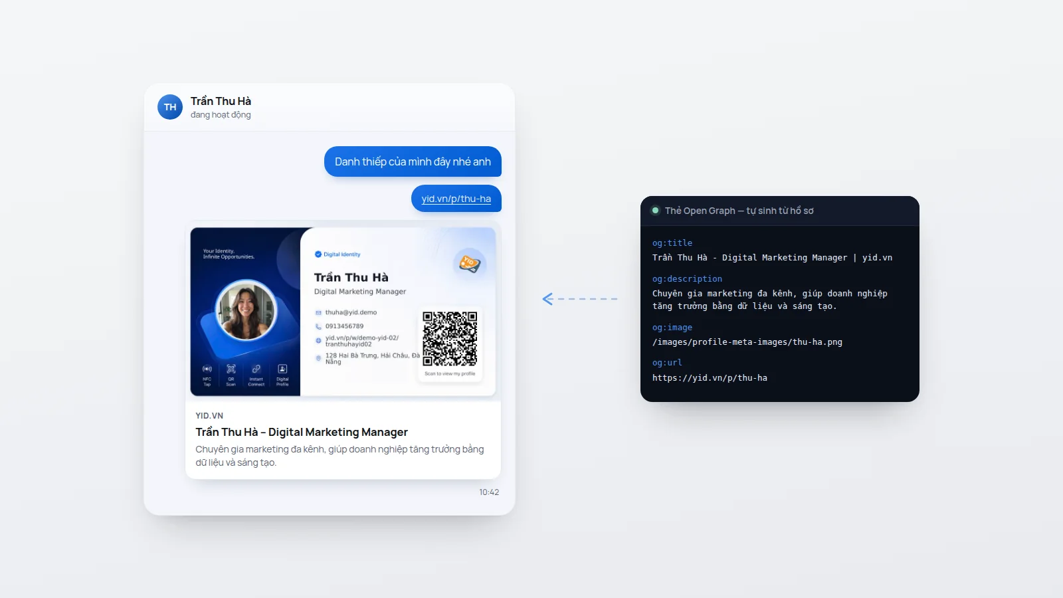Click the '/images/profile-meta-images/thu-ha.png' path
This screenshot has height=598, width=1063.
[x=747, y=342]
